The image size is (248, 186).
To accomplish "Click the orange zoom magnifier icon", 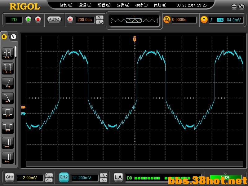I will 167,20.
